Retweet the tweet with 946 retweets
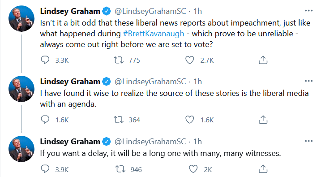Screen dimensions: 321x177 point(120,169)
